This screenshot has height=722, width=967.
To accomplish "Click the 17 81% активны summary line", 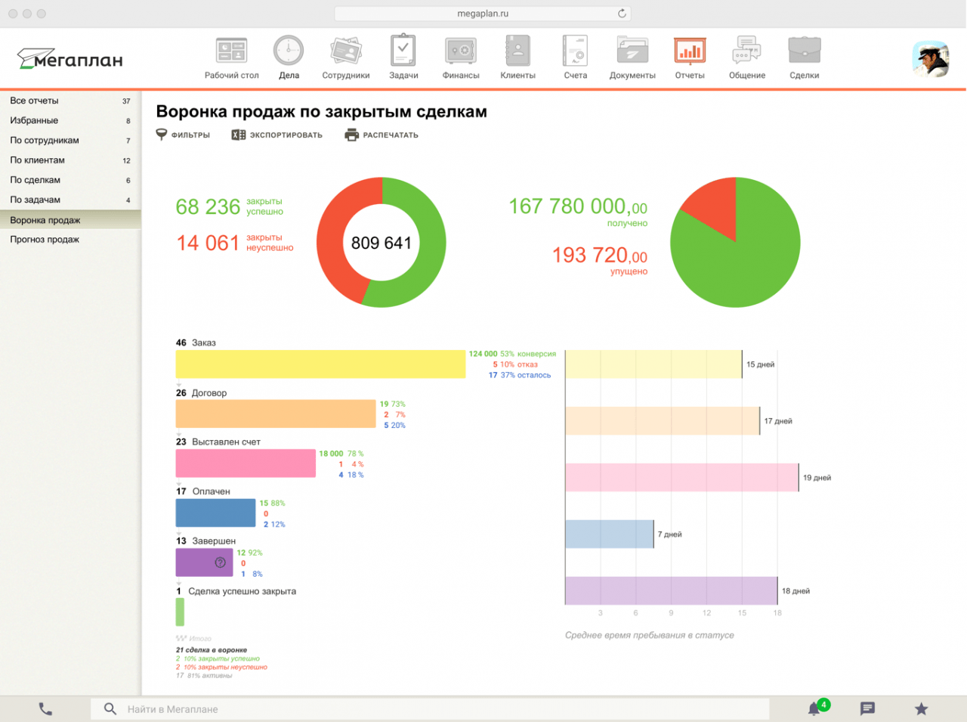I will point(204,676).
